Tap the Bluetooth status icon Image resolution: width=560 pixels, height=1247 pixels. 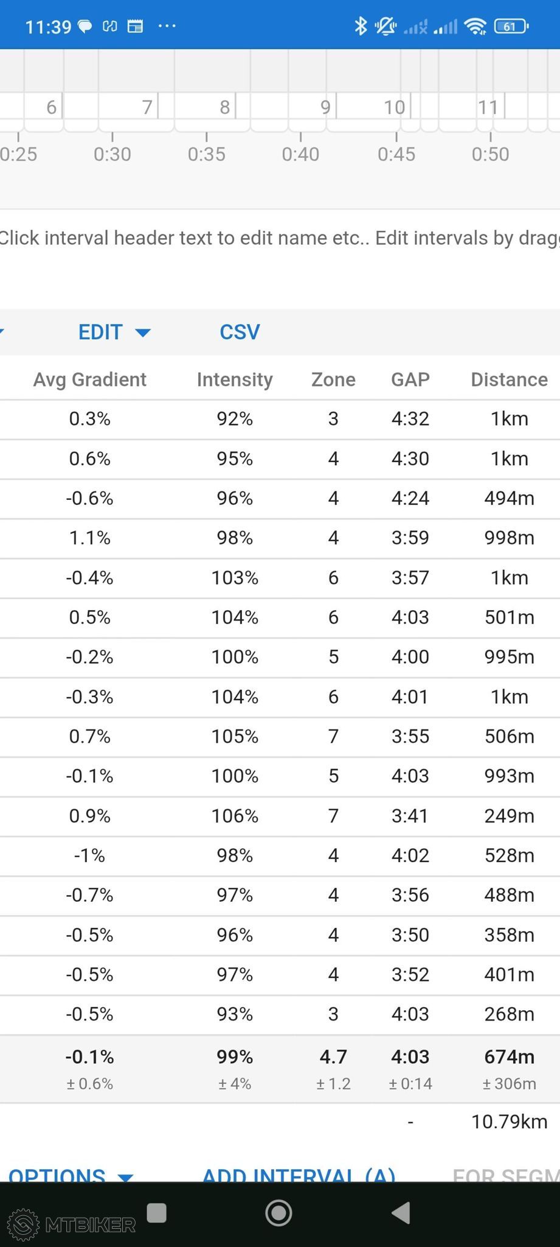(361, 26)
